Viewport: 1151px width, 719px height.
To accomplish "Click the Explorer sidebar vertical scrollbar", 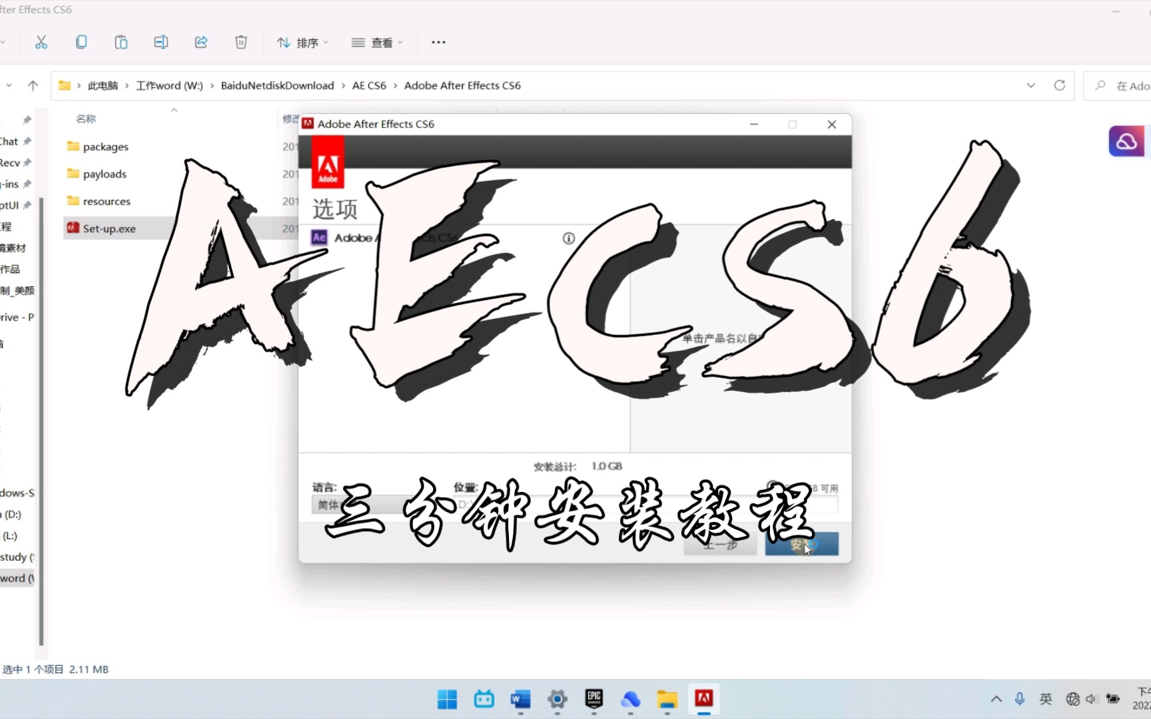I will click(41, 421).
